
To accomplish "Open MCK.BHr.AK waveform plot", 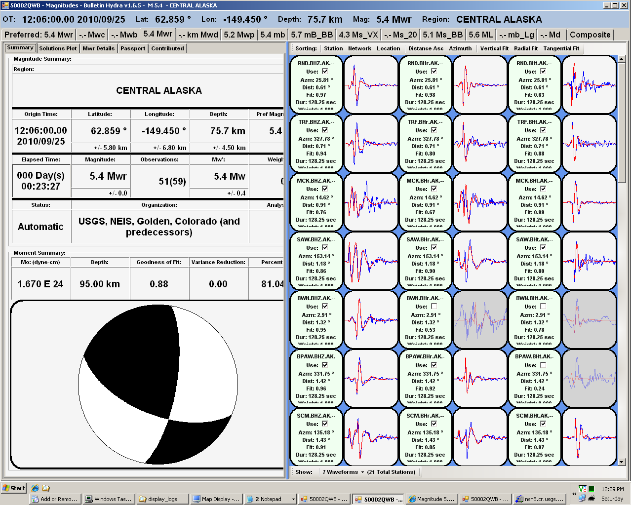I will click(480, 201).
